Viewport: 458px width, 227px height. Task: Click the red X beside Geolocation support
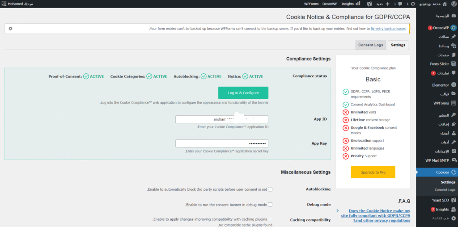click(346, 141)
